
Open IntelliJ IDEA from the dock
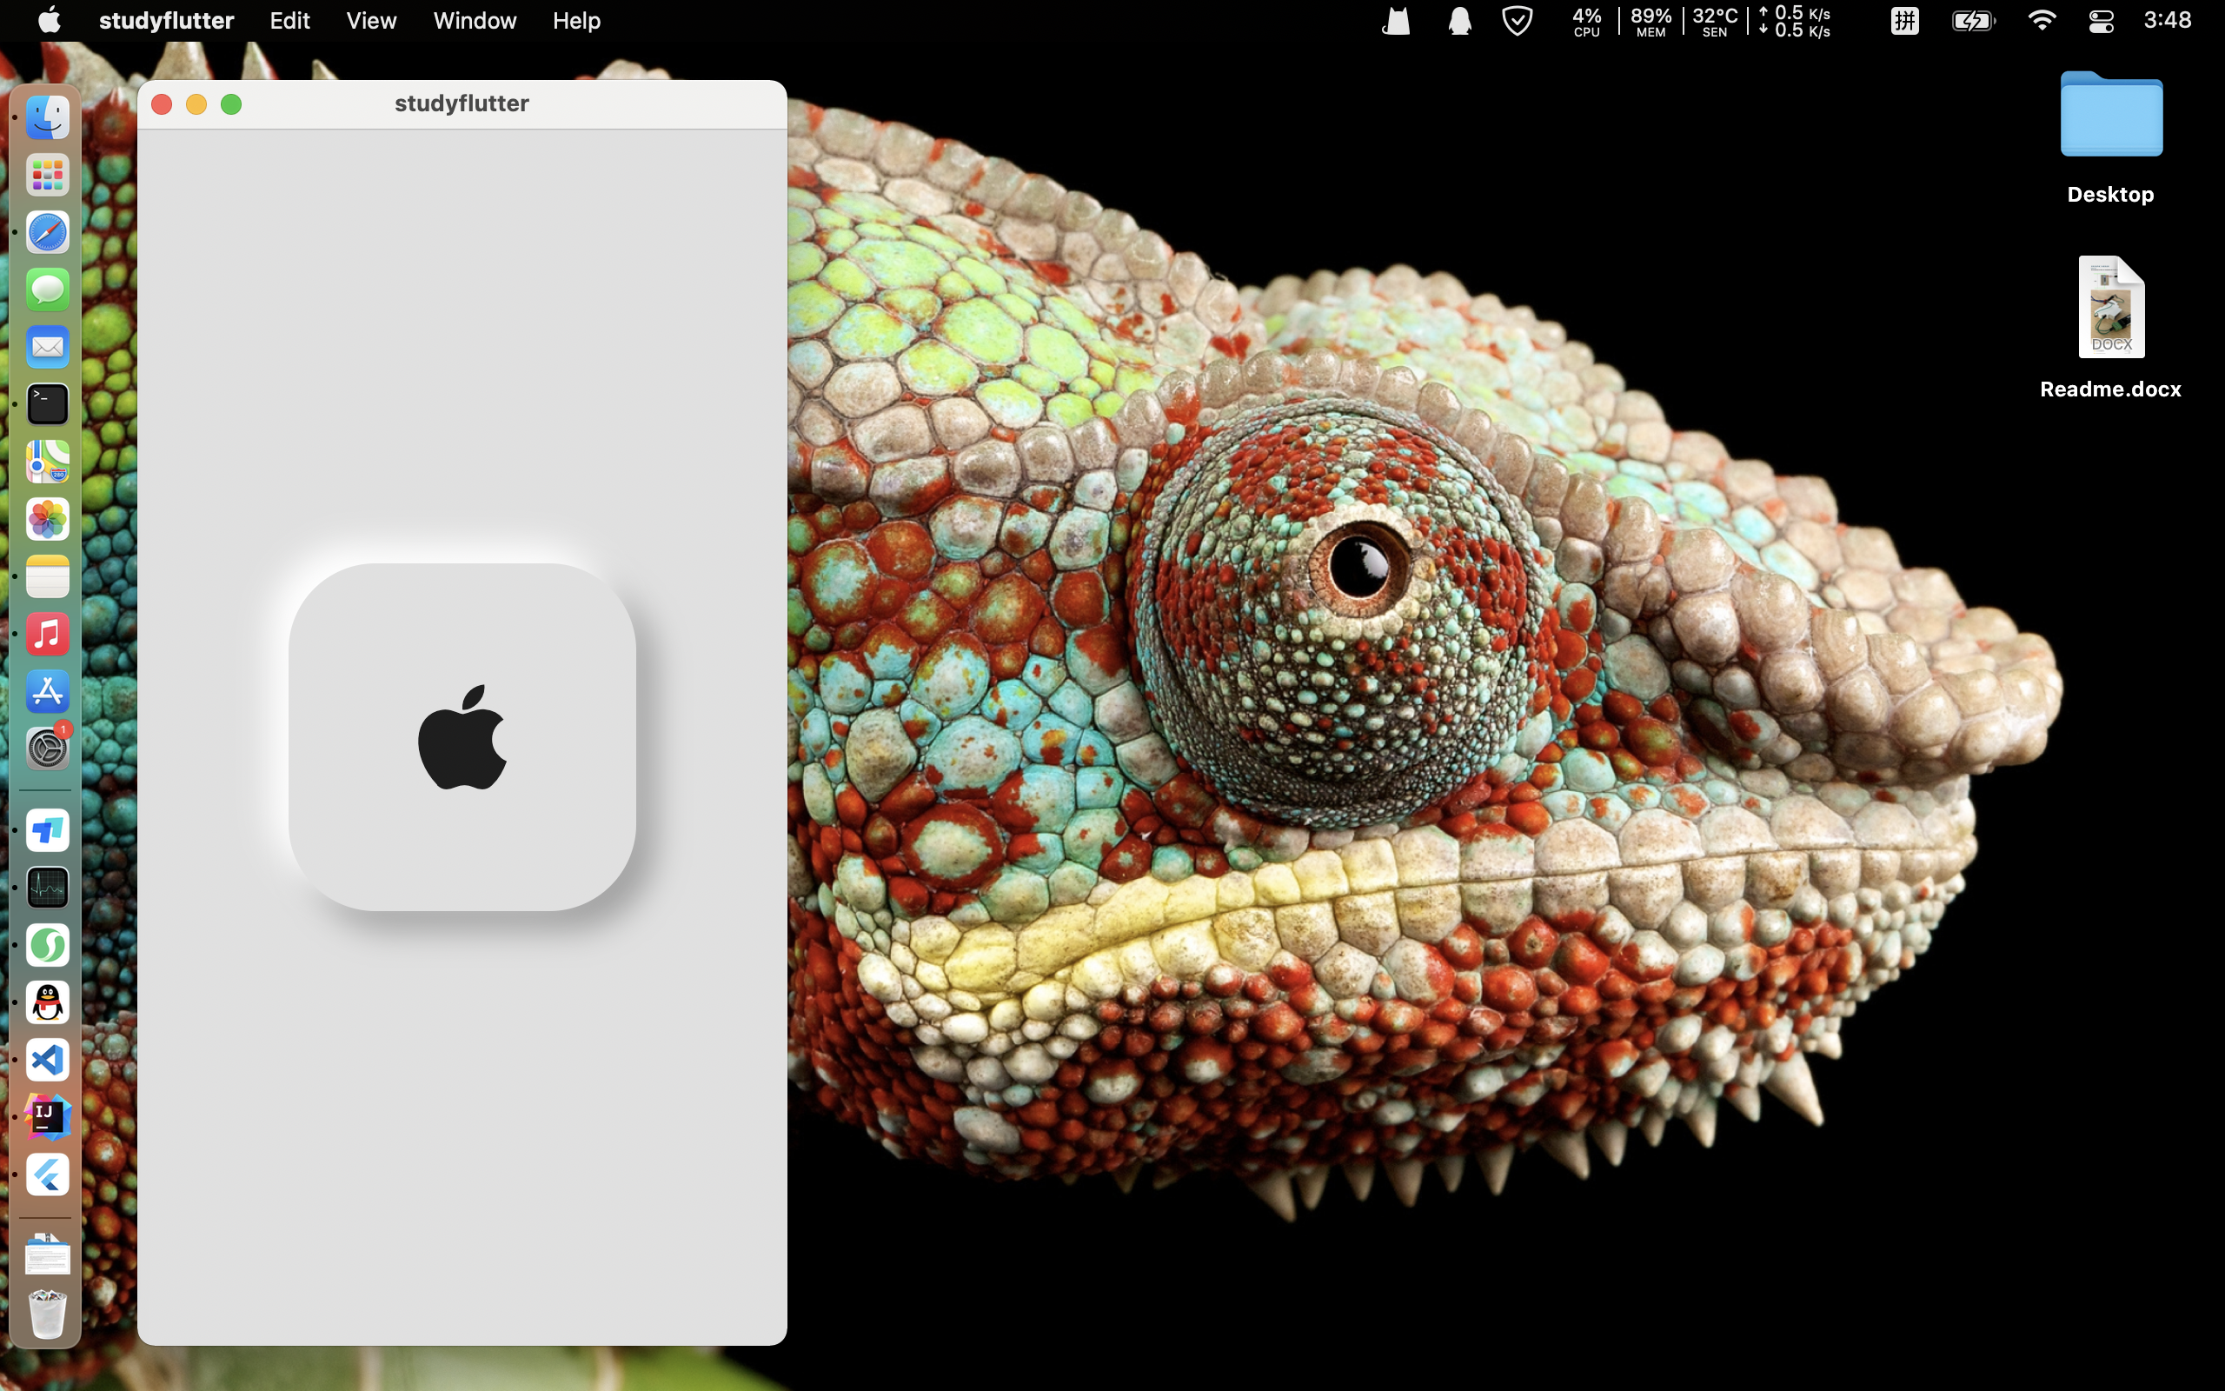pos(48,1117)
